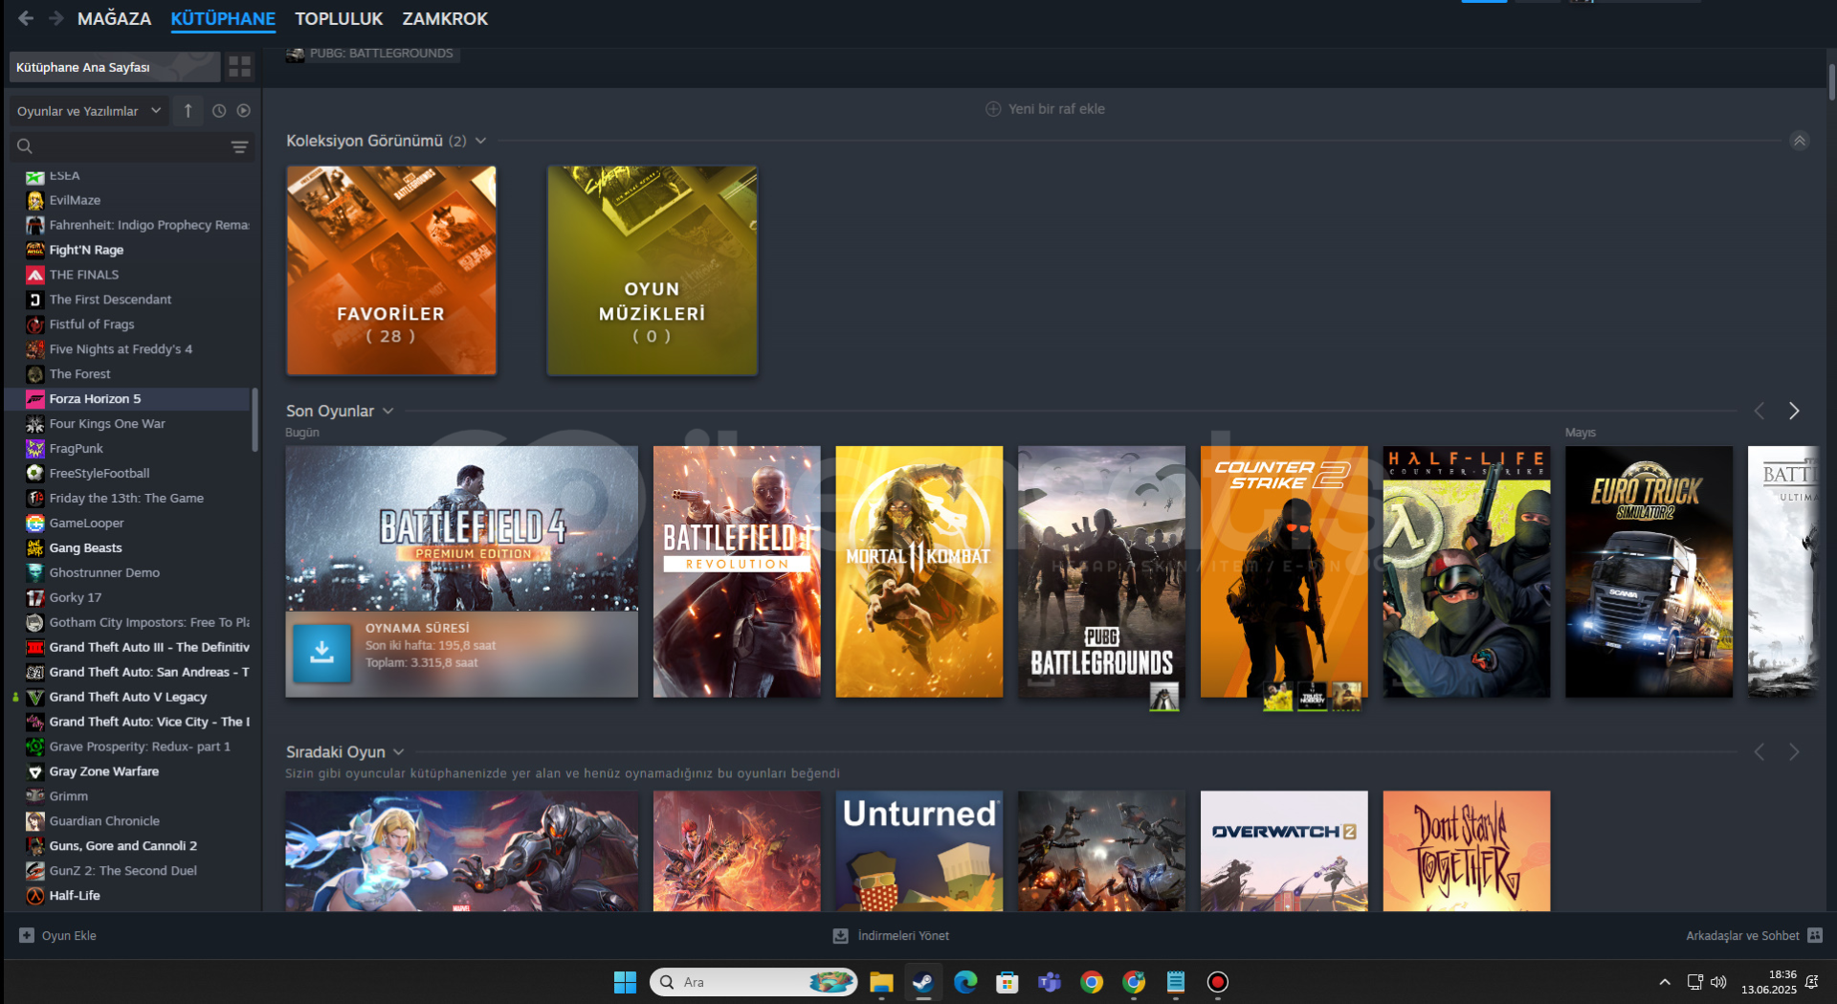Expand Koleksiyon Görünümü shelf dropdown
This screenshot has width=1837, height=1004.
click(480, 141)
